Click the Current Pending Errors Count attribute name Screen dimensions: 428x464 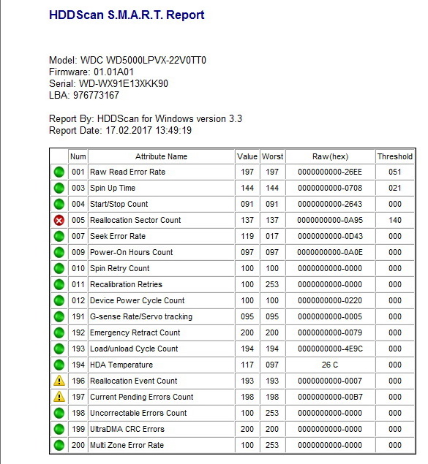click(142, 397)
